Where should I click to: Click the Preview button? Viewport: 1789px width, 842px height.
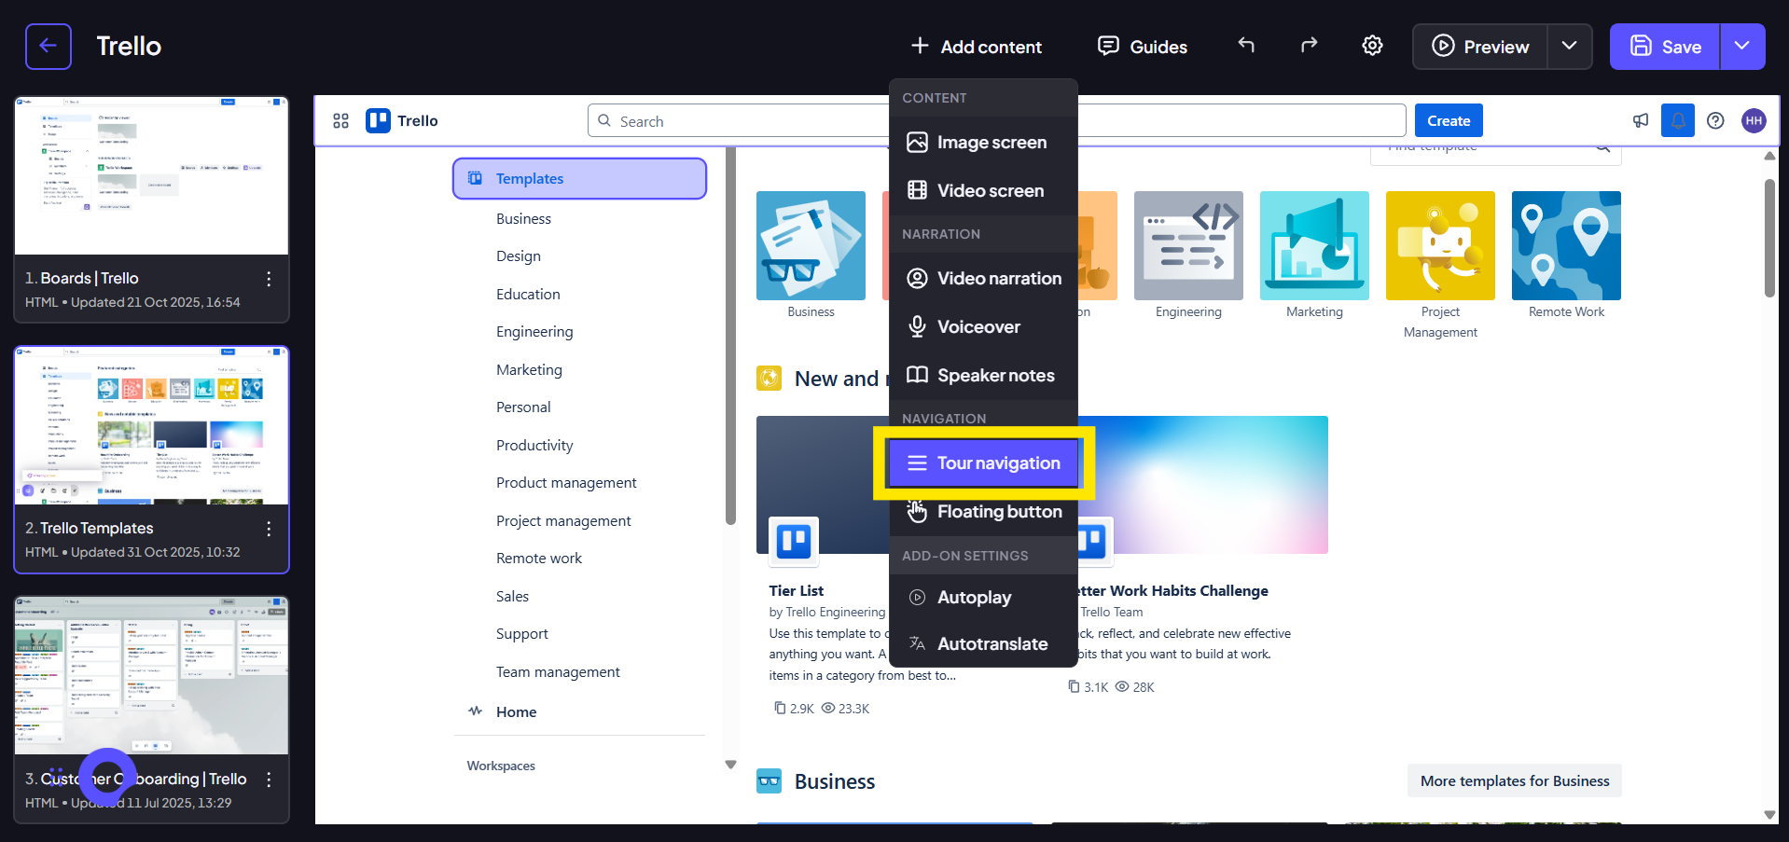[1480, 47]
